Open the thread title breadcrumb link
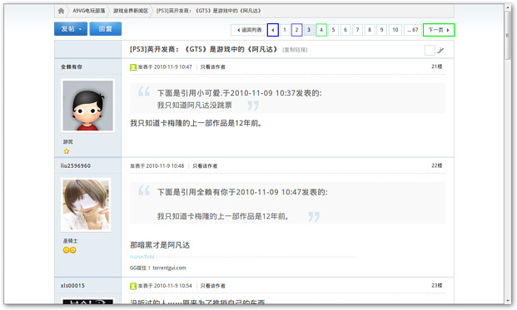The height and width of the screenshot is (310, 517). pyautogui.click(x=208, y=11)
